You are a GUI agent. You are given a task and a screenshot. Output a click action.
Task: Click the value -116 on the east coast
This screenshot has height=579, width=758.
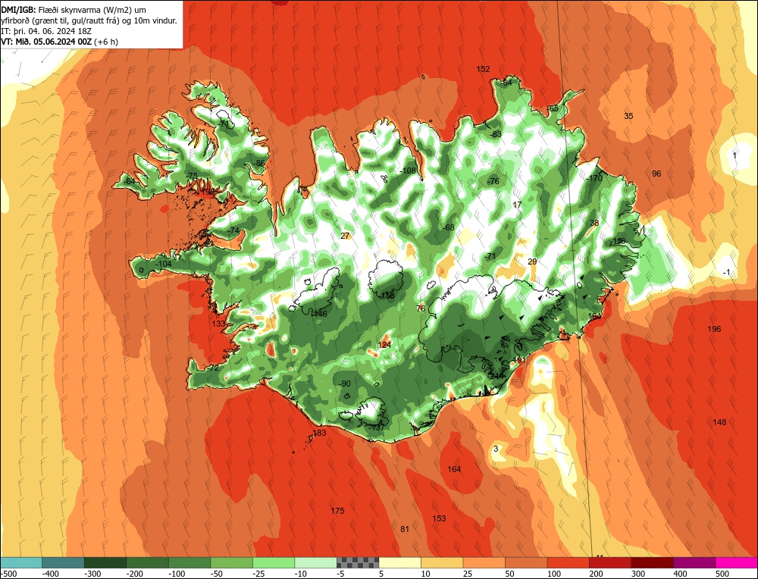pyautogui.click(x=617, y=241)
